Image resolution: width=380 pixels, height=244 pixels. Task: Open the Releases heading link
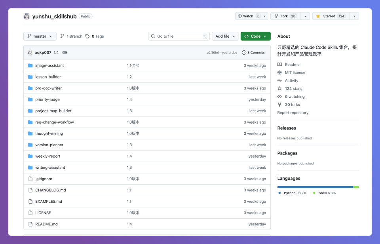[x=287, y=128]
